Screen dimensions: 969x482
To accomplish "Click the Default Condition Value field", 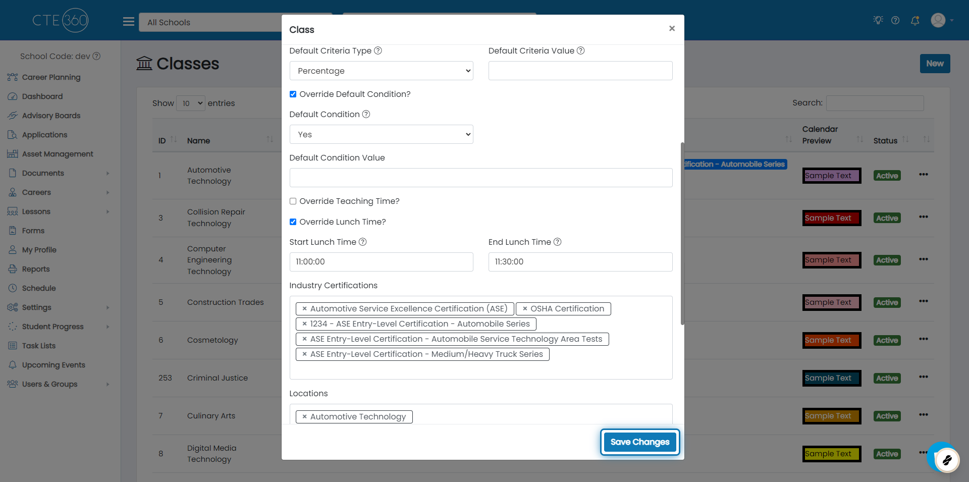I will tap(480, 178).
